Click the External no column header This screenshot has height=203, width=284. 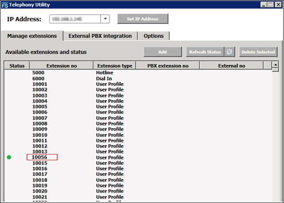(x=231, y=66)
